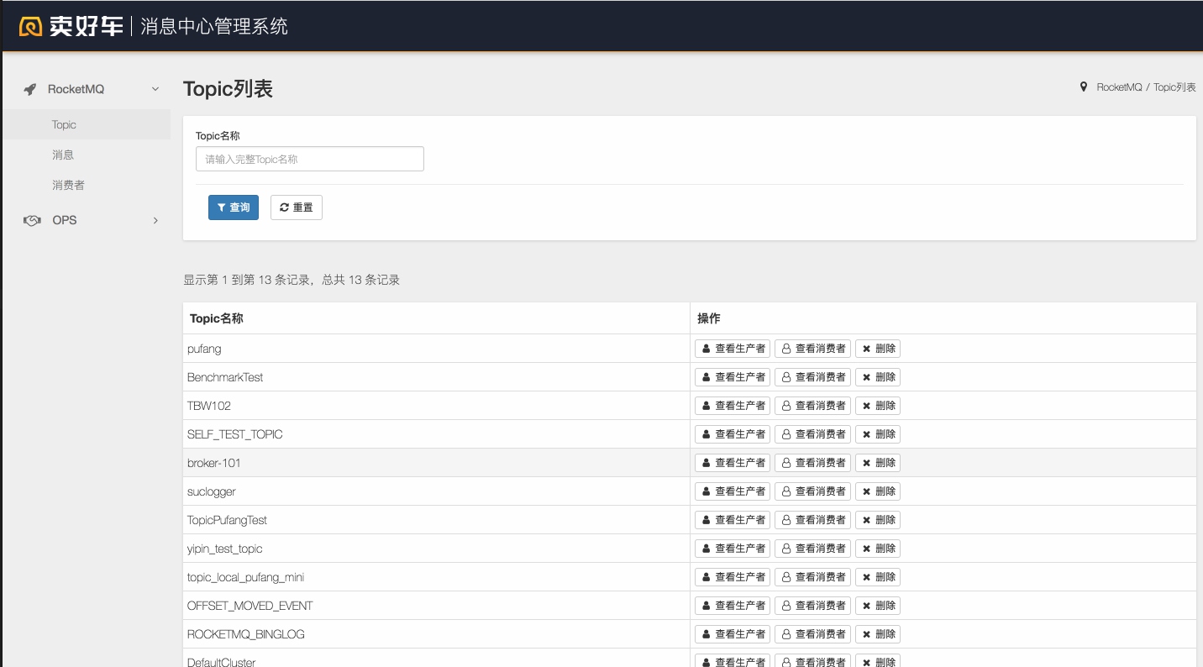The height and width of the screenshot is (667, 1203).
Task: Click the 重置 reset button
Action: click(297, 207)
